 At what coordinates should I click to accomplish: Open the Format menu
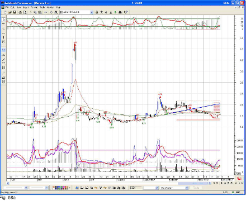(x=34, y=7)
